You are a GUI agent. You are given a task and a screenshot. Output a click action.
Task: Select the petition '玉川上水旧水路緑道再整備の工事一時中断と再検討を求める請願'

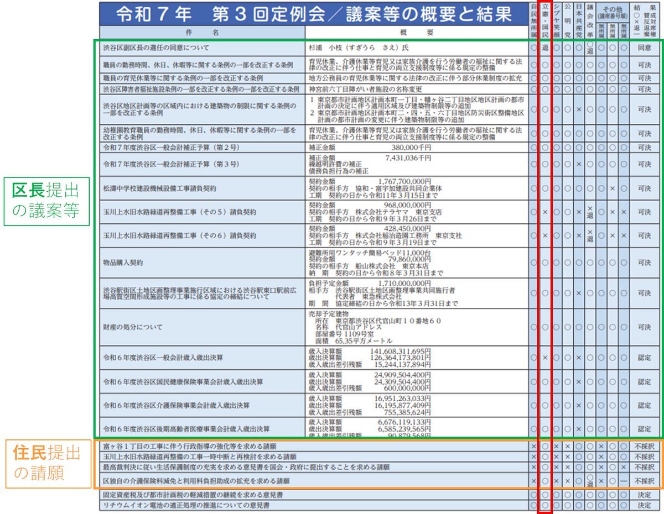[x=380, y=457]
